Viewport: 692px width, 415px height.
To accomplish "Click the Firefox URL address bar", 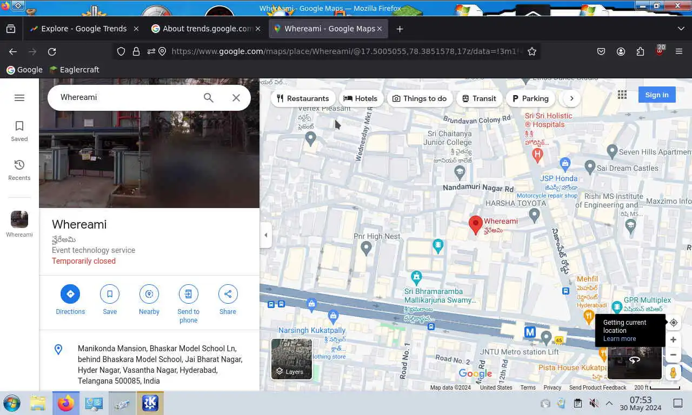I will tap(346, 51).
